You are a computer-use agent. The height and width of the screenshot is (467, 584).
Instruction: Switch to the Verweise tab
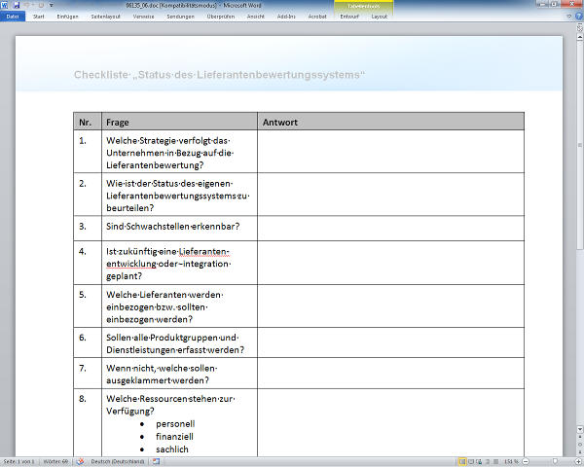point(143,17)
